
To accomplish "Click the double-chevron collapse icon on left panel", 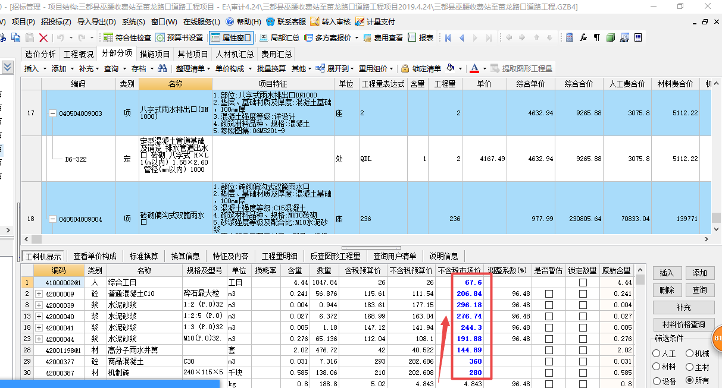I will tap(7, 67).
